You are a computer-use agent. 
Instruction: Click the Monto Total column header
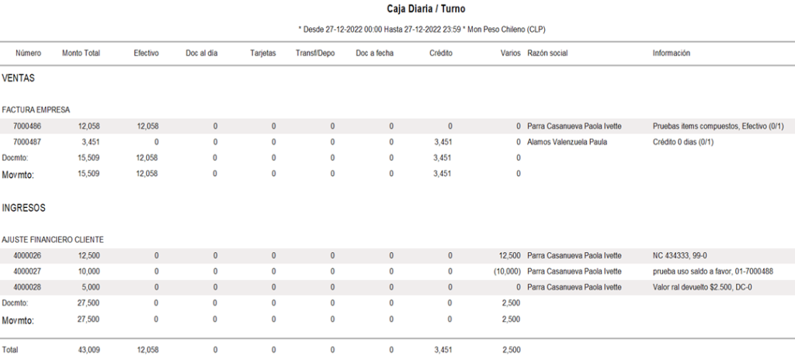click(x=81, y=54)
